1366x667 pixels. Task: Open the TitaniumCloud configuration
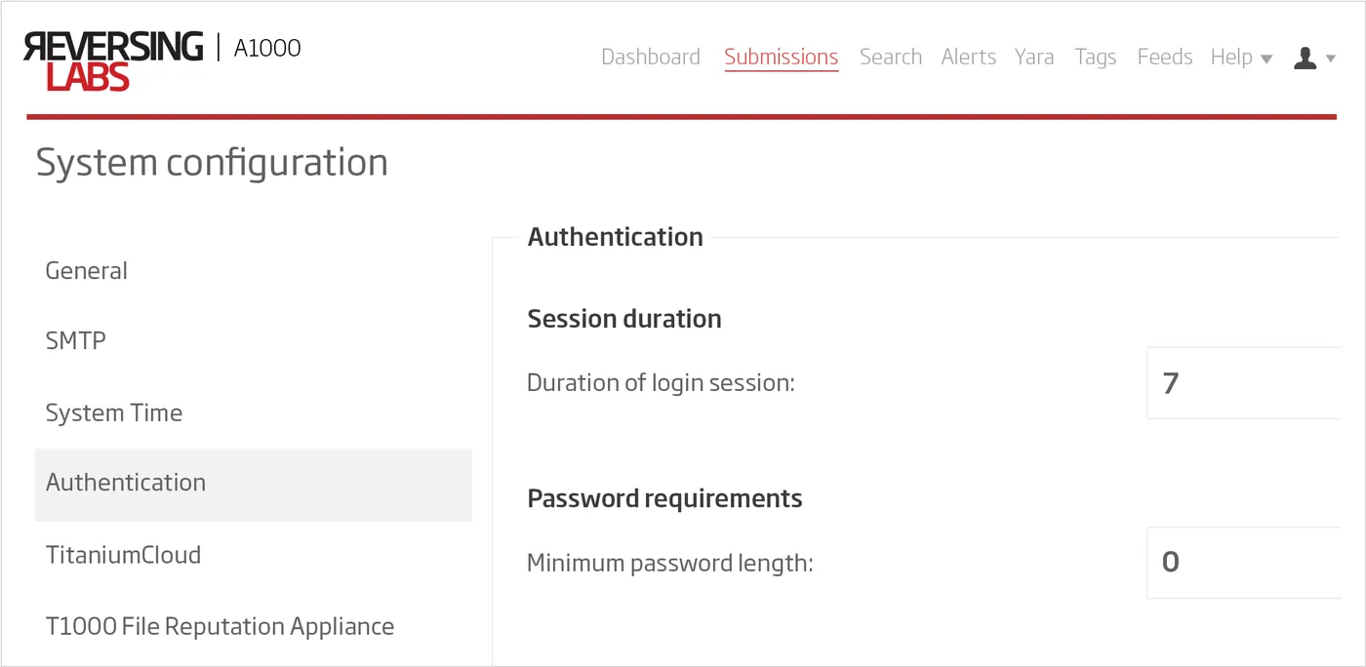coord(123,555)
